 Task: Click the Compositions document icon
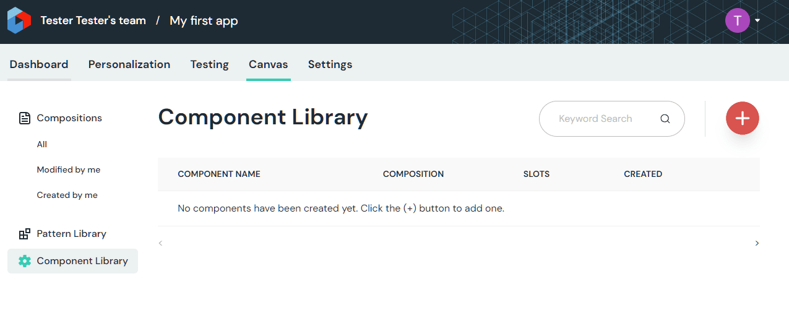pos(25,118)
